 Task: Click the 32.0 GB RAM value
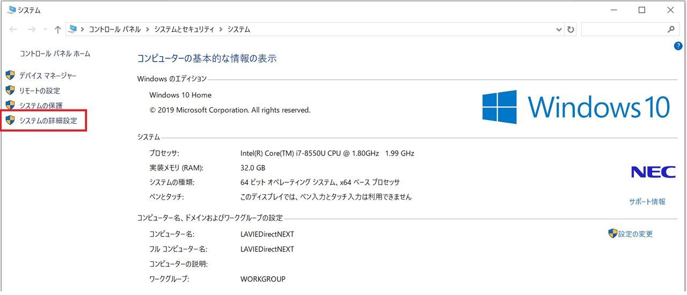pos(253,167)
